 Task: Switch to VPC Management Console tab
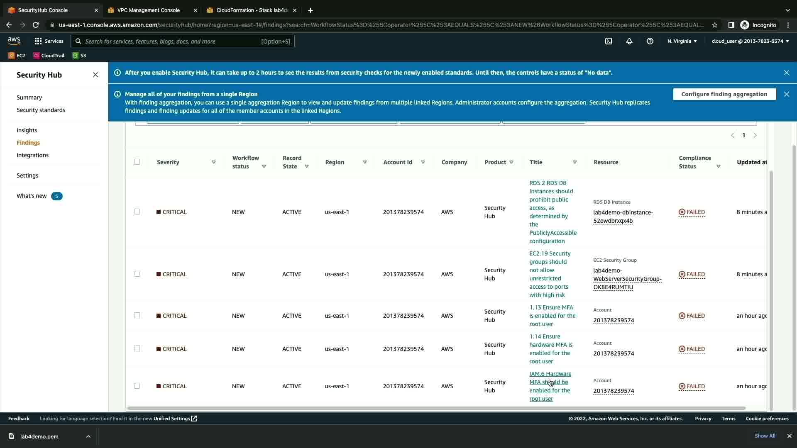[149, 10]
